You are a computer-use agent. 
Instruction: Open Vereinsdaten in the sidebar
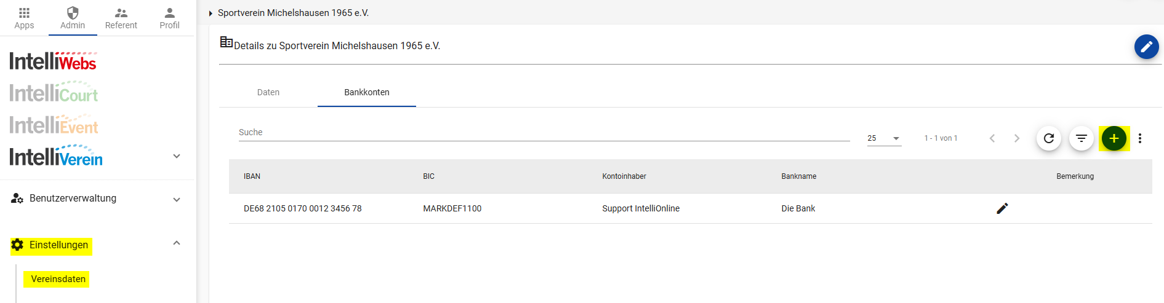tap(58, 279)
